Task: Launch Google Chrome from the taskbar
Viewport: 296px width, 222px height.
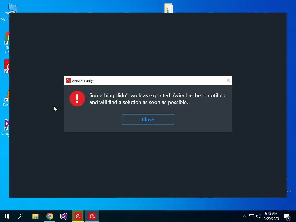Action: click(50, 216)
